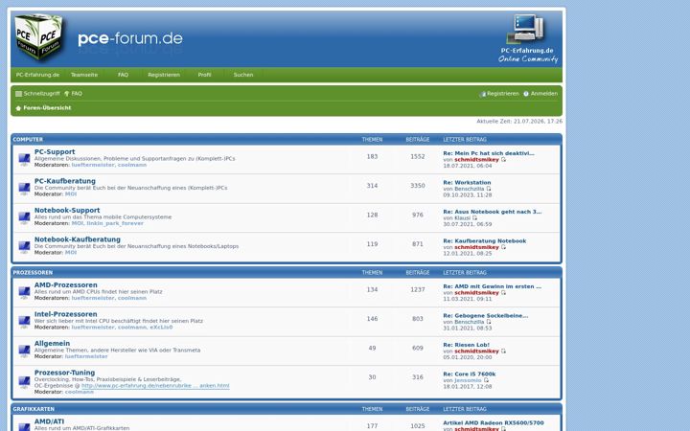Click the Prozessor-Tuning forum status icon
The image size is (690, 431).
(24, 381)
